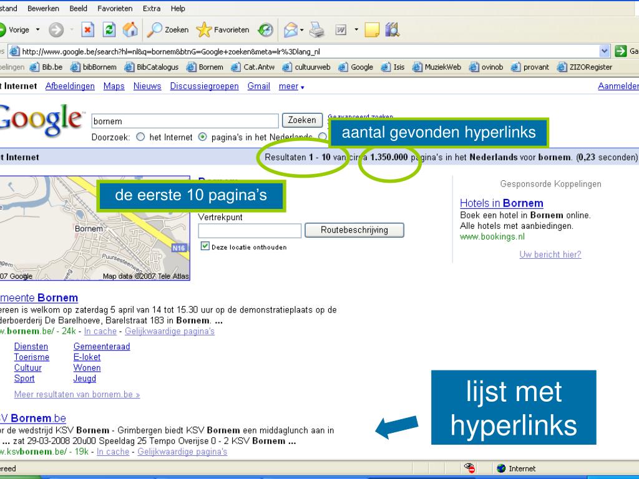Select "pagina's in het Nederlands" radio button
Screen dimensions: 639x479
point(203,137)
